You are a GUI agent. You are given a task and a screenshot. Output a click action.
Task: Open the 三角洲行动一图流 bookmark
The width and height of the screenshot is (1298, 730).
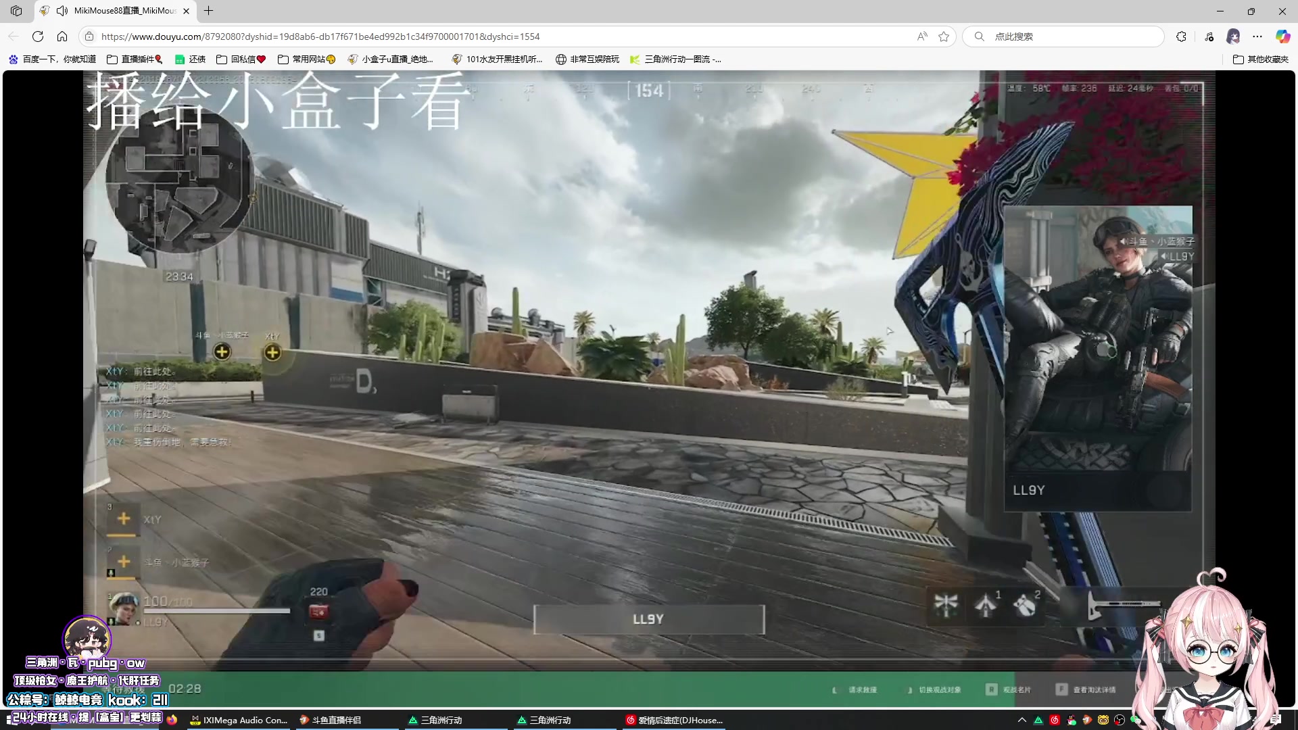[x=675, y=59]
